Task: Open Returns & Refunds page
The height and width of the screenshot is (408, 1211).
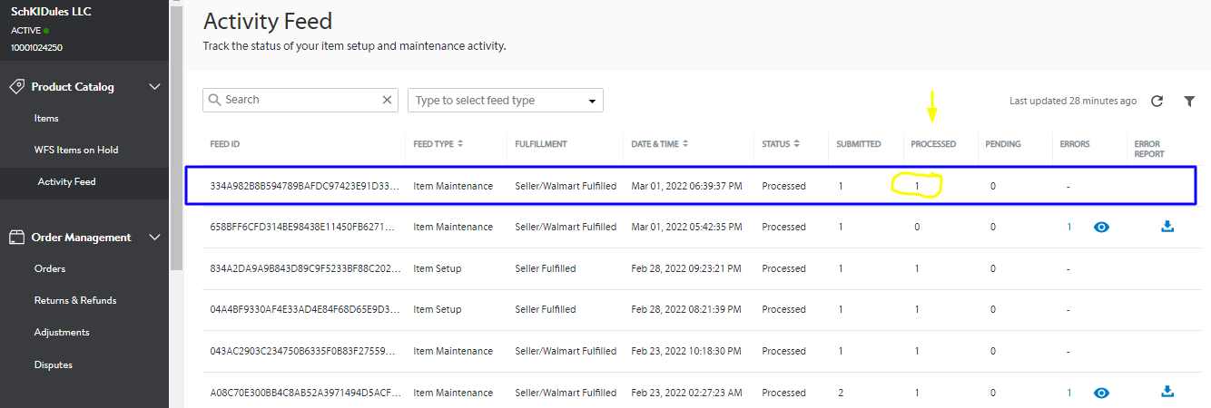Action: click(x=75, y=300)
